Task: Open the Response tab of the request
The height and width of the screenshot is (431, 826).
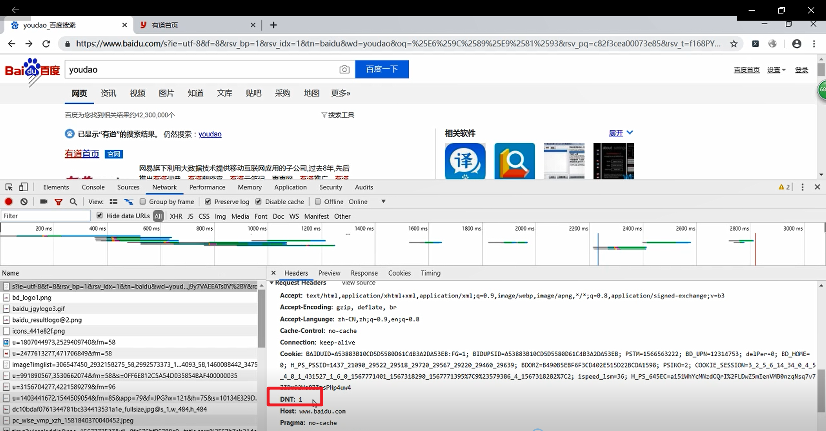Action: click(x=364, y=273)
